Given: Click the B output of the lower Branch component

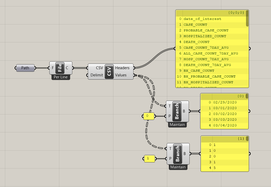Looking at the screenshot, I should 190,153.
